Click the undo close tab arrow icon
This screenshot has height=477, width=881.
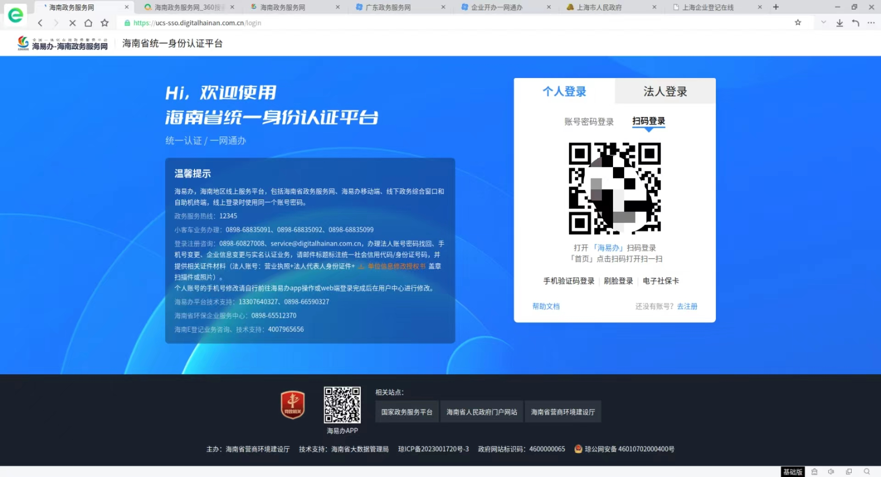point(855,23)
